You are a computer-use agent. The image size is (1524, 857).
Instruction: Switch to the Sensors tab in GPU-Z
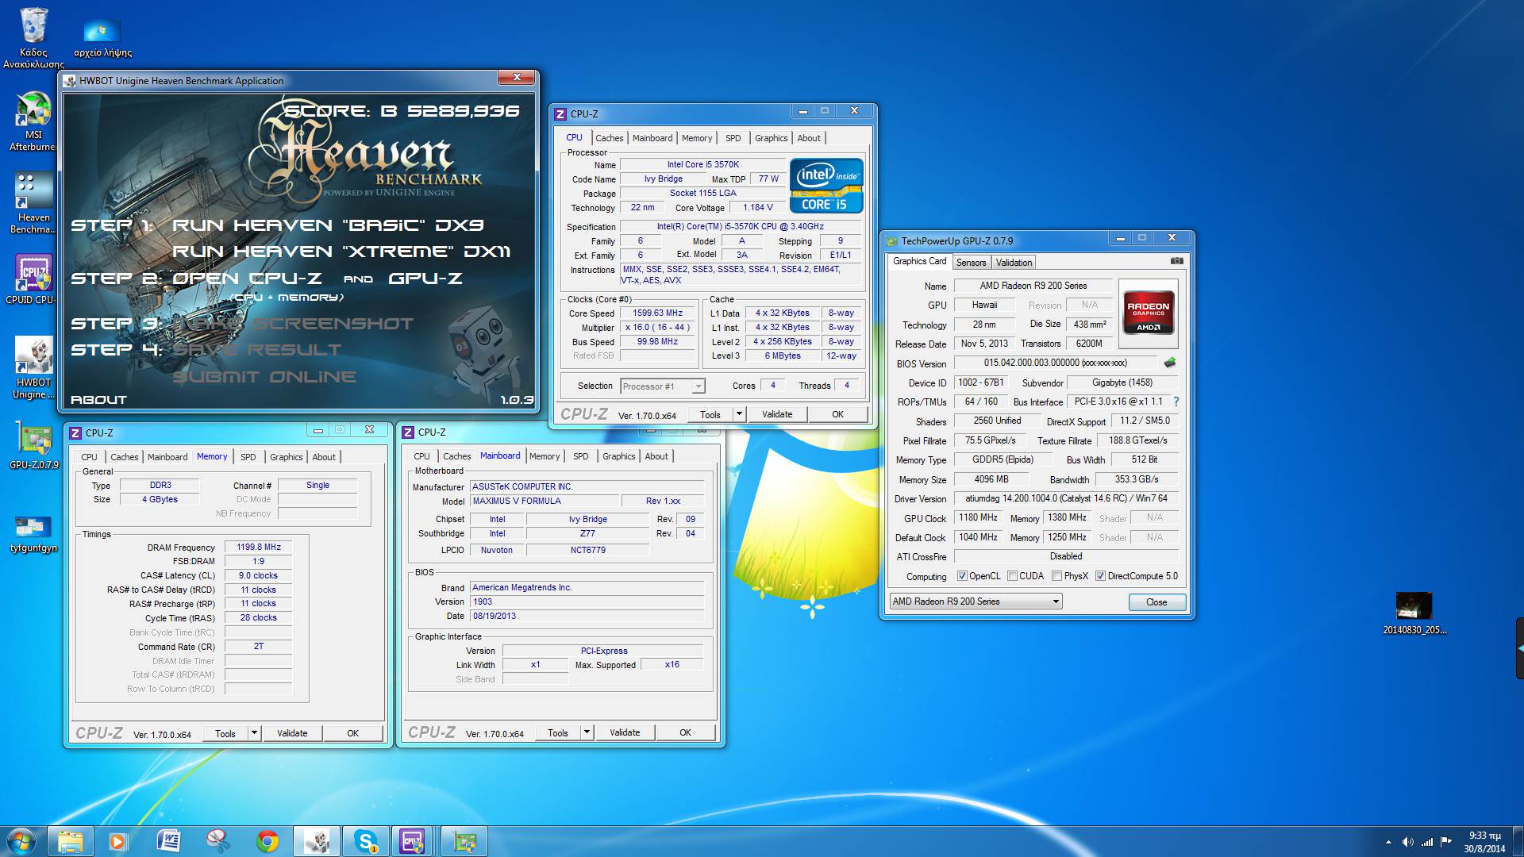(971, 263)
